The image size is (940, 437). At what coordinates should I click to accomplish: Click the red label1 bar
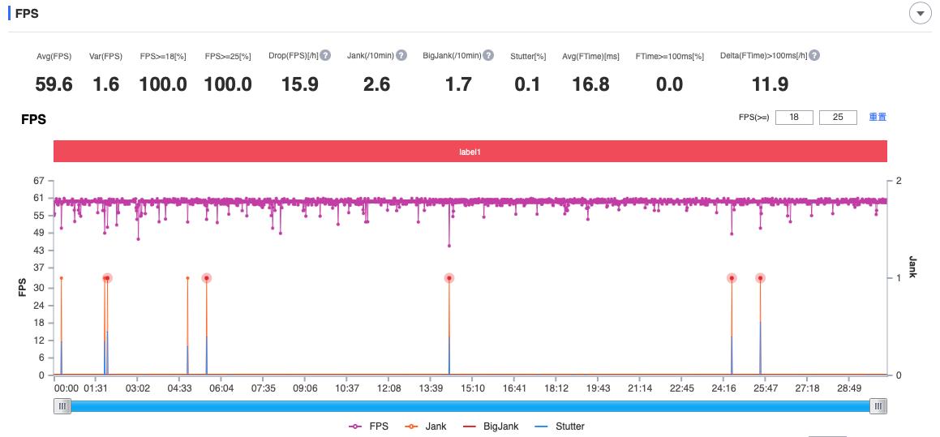(470, 152)
